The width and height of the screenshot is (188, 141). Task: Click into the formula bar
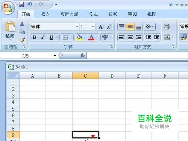coord(137,56)
